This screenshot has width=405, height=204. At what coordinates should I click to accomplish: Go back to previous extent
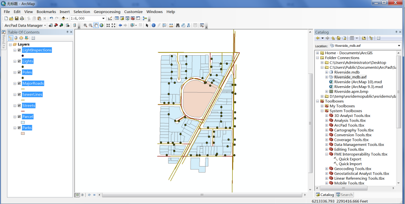point(120,25)
